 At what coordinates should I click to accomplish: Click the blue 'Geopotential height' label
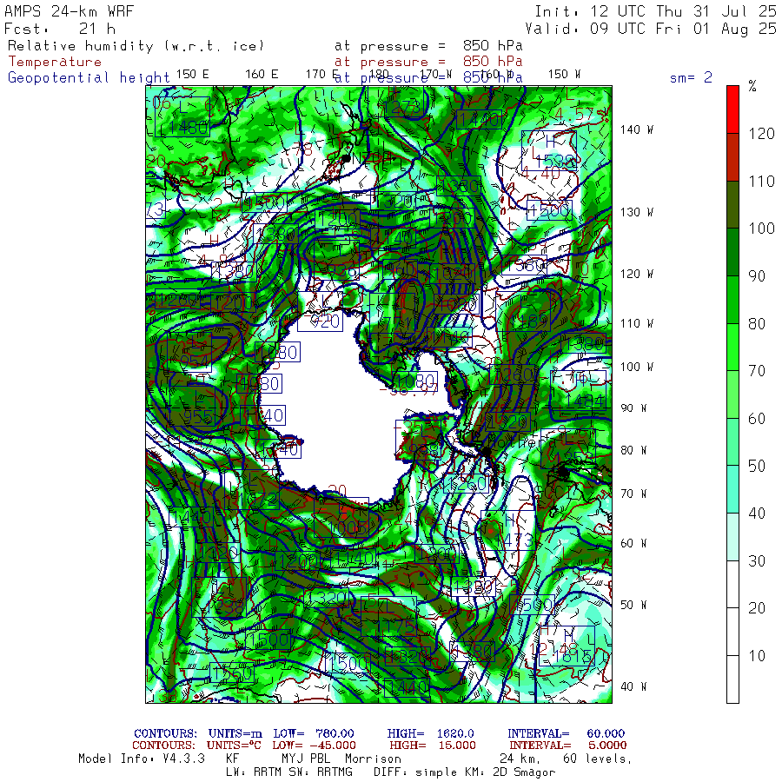[x=89, y=78]
